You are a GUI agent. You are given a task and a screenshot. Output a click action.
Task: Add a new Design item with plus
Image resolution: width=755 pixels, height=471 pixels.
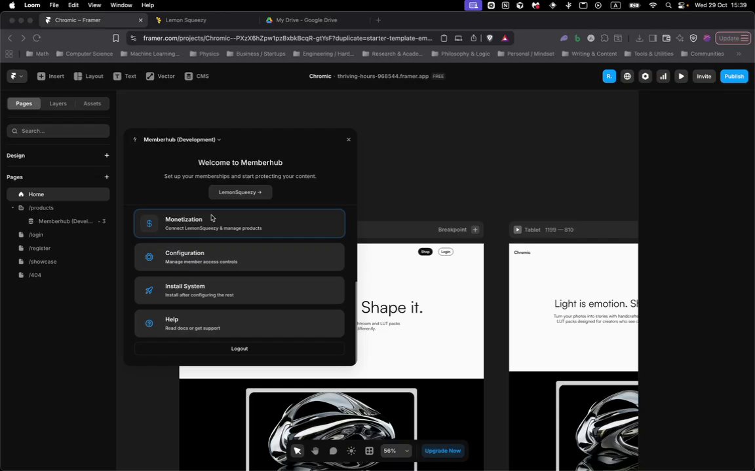click(x=106, y=155)
